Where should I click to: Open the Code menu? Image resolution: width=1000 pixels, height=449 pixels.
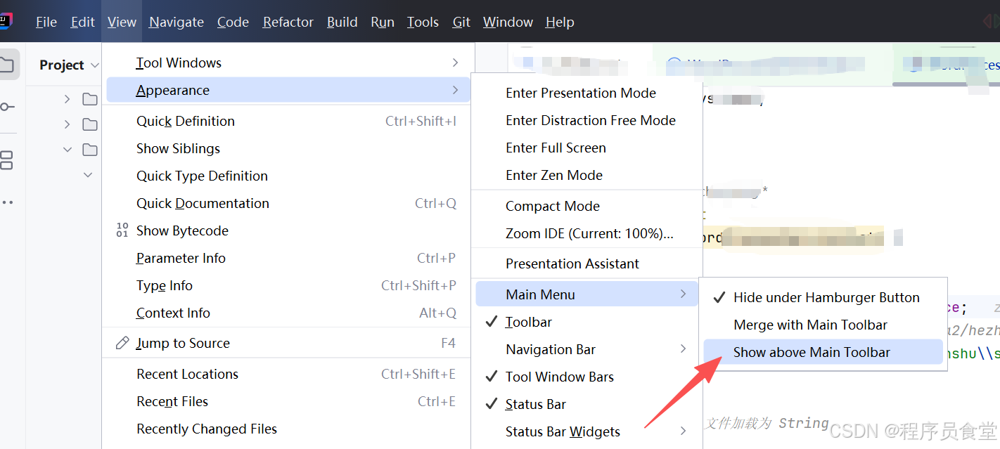click(233, 22)
